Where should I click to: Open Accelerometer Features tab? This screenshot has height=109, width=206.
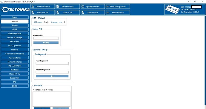pyautogui.click(x=15, y=54)
